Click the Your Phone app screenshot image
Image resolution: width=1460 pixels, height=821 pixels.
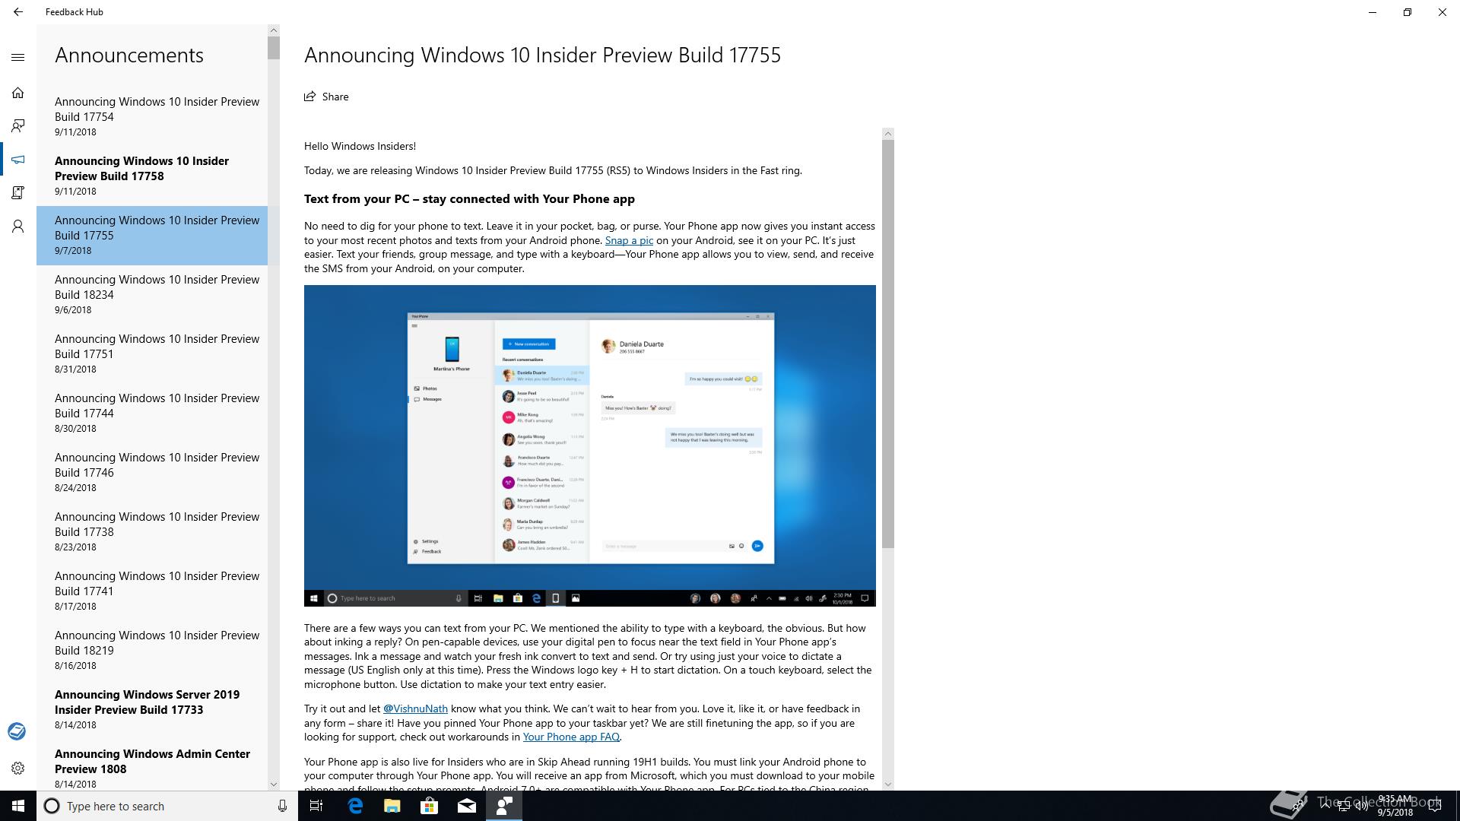[590, 445]
